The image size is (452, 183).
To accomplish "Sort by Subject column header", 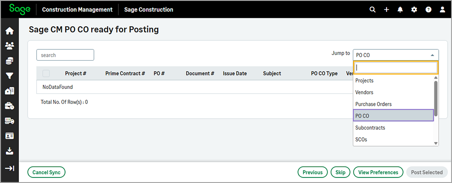I will [x=272, y=74].
